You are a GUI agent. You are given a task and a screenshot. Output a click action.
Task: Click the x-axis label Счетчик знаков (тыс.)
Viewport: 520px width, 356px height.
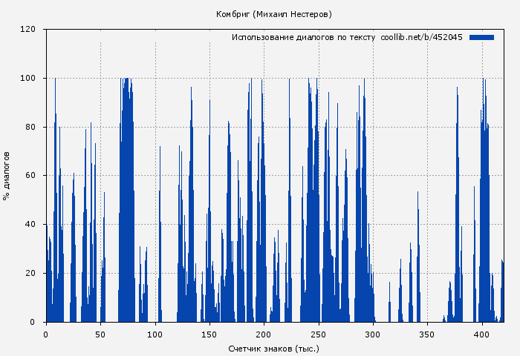[x=274, y=348]
